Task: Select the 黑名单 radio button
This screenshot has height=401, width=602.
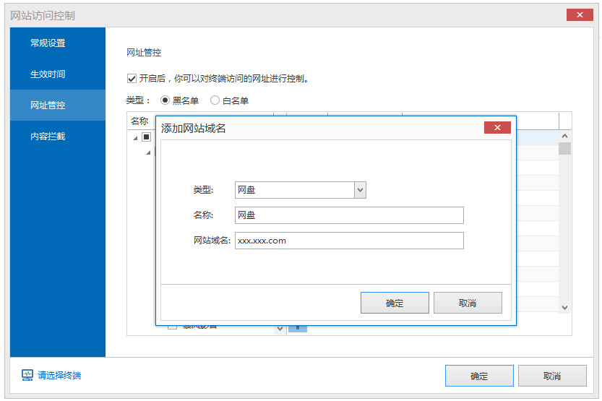Action: [x=165, y=100]
